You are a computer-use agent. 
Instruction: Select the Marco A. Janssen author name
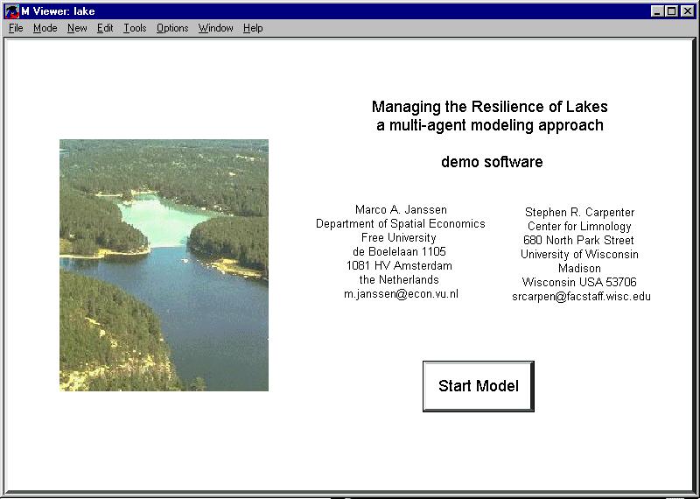[x=400, y=210]
